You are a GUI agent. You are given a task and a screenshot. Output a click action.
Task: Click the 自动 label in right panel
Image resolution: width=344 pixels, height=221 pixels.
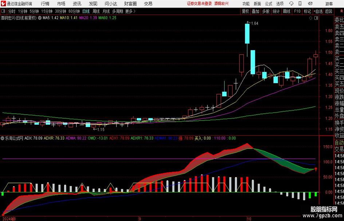[339, 143]
